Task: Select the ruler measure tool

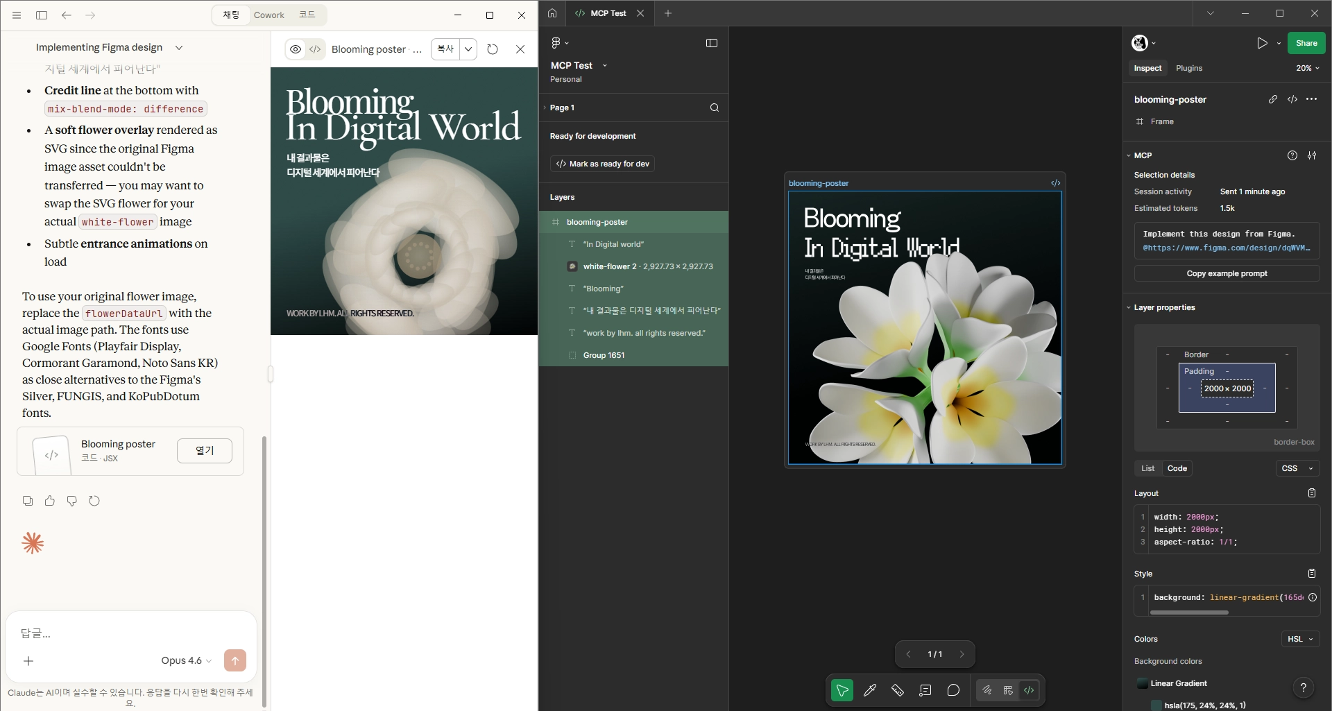Action: [x=897, y=690]
